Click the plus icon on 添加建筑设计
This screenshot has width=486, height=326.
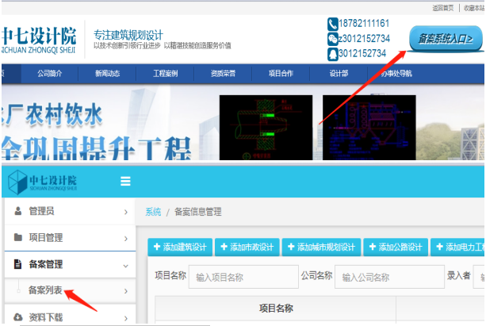[157, 247]
